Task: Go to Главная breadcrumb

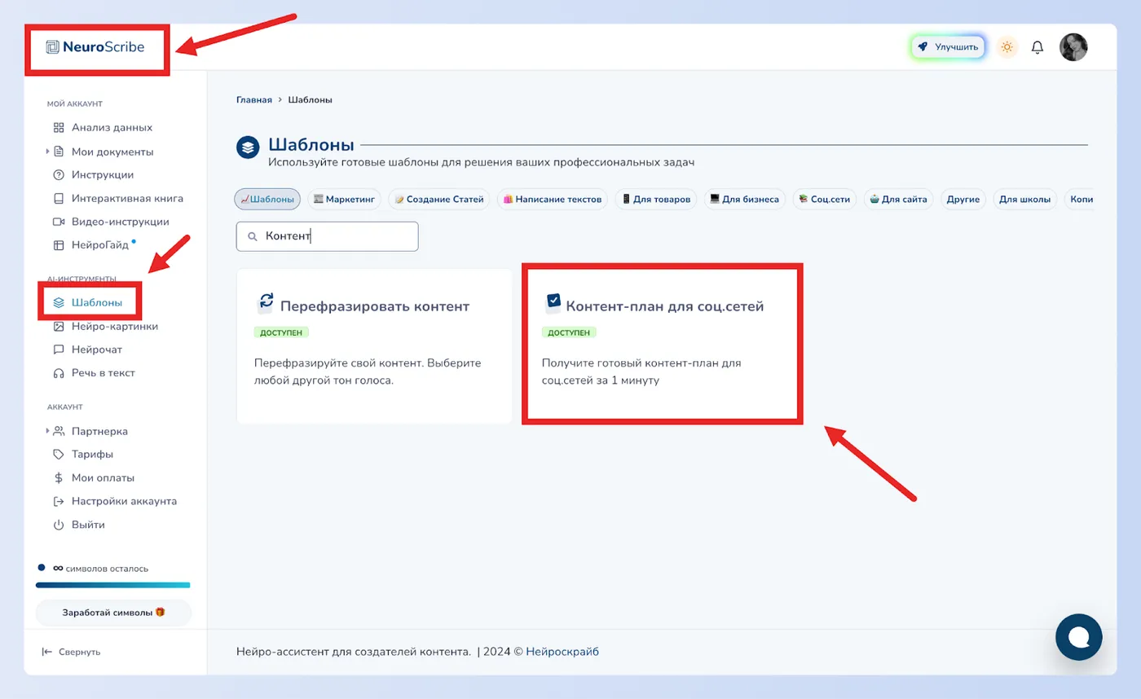Action: click(x=254, y=99)
